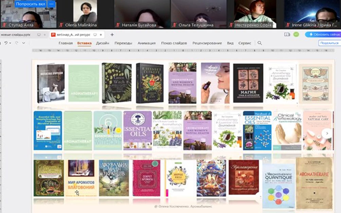Select the Показ слайдов tab

click(x=174, y=43)
